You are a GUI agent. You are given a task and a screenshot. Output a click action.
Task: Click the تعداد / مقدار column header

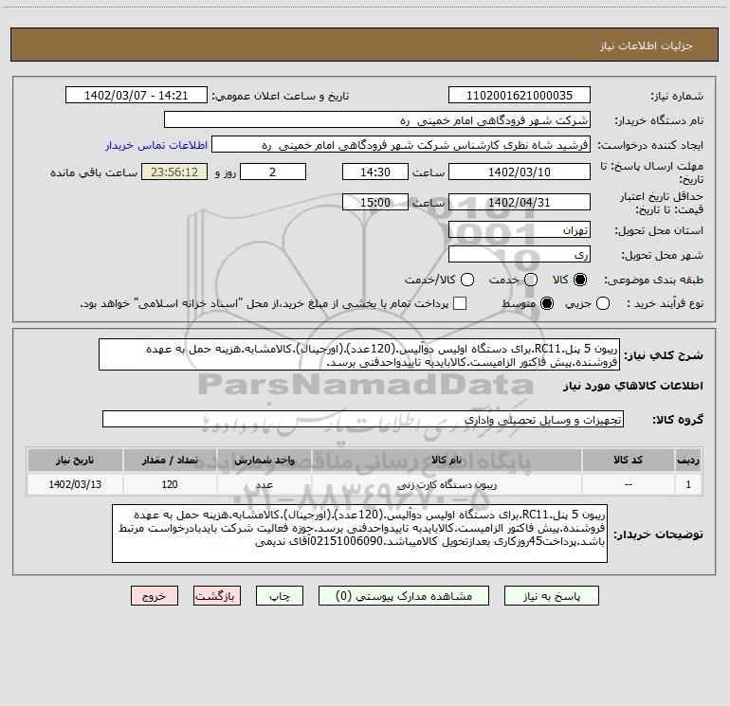[x=170, y=460]
